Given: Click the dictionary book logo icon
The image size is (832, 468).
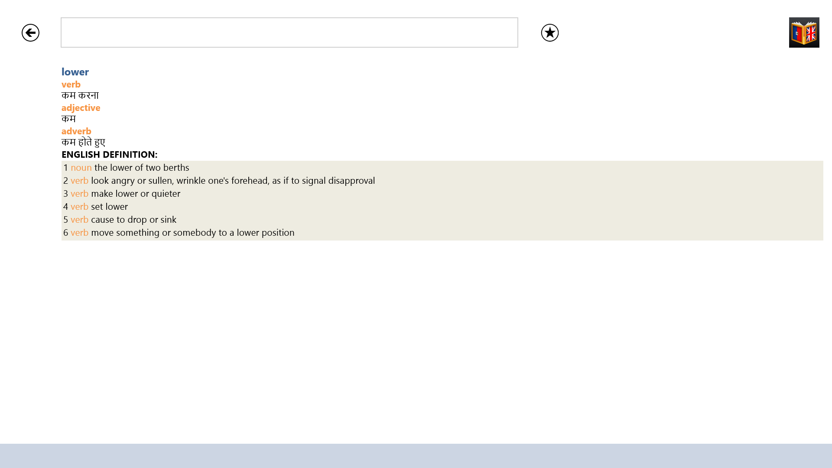Looking at the screenshot, I should [x=804, y=32].
